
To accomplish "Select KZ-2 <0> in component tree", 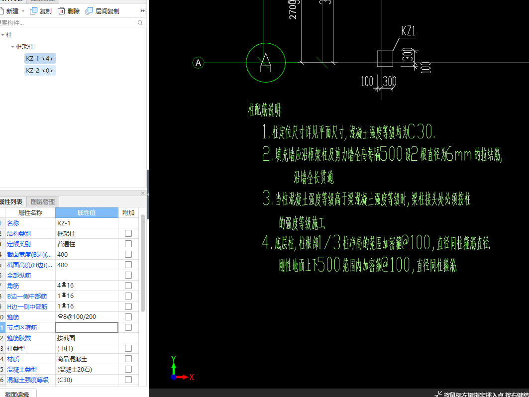I will click(39, 71).
